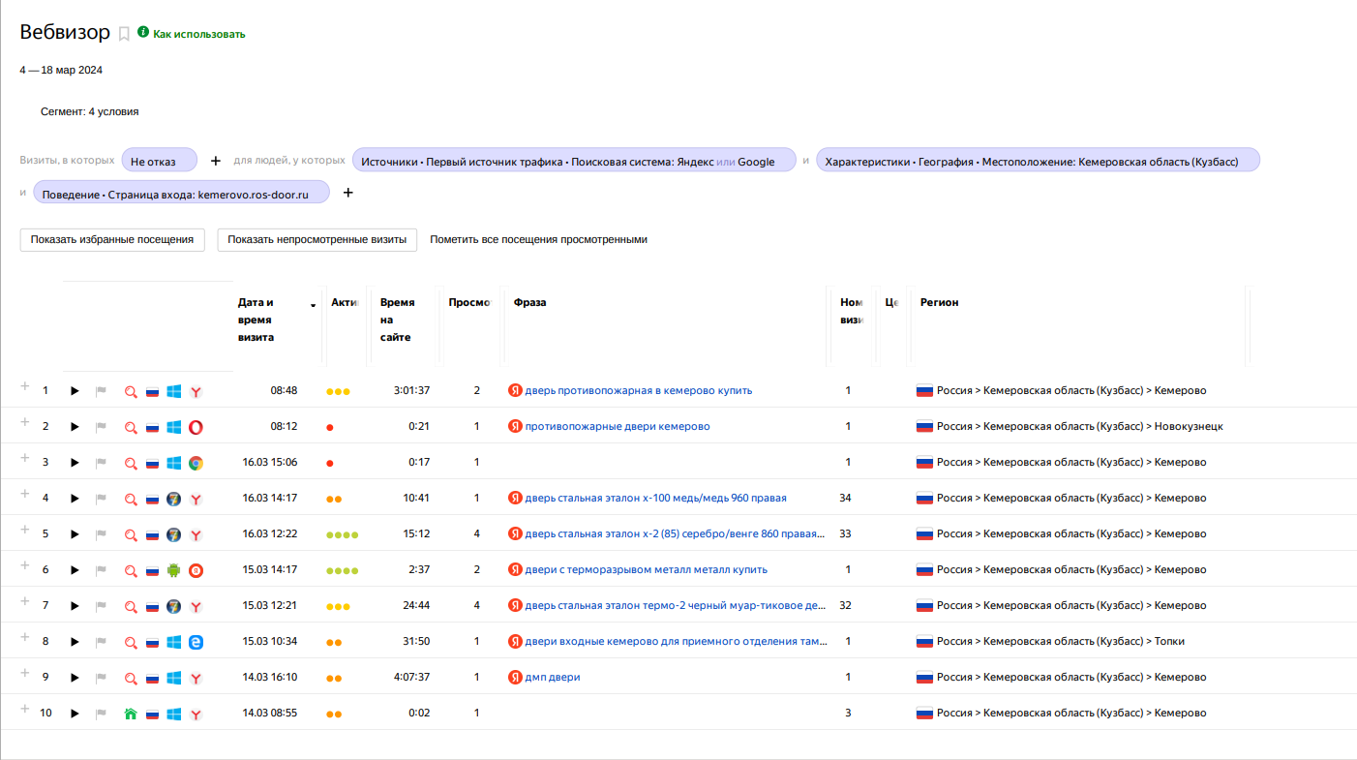Open the Не отказ visit condition
The width and height of the screenshot is (1357, 760).
[159, 161]
